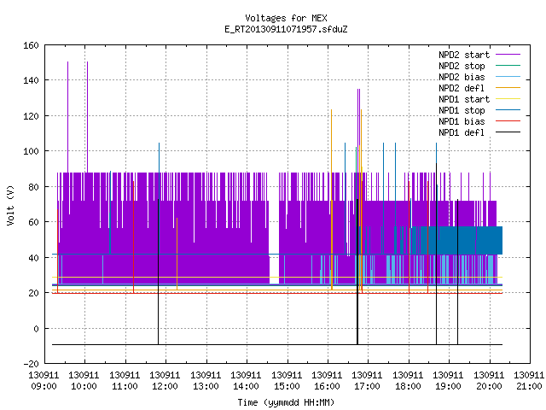546x410 pixels.
Task: Click the x-axis tick label 130911 18:00
Action: pos(408,381)
